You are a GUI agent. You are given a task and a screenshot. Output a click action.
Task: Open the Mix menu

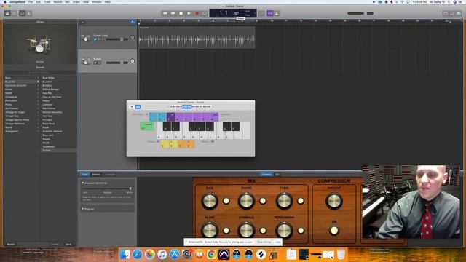tap(68, 1)
